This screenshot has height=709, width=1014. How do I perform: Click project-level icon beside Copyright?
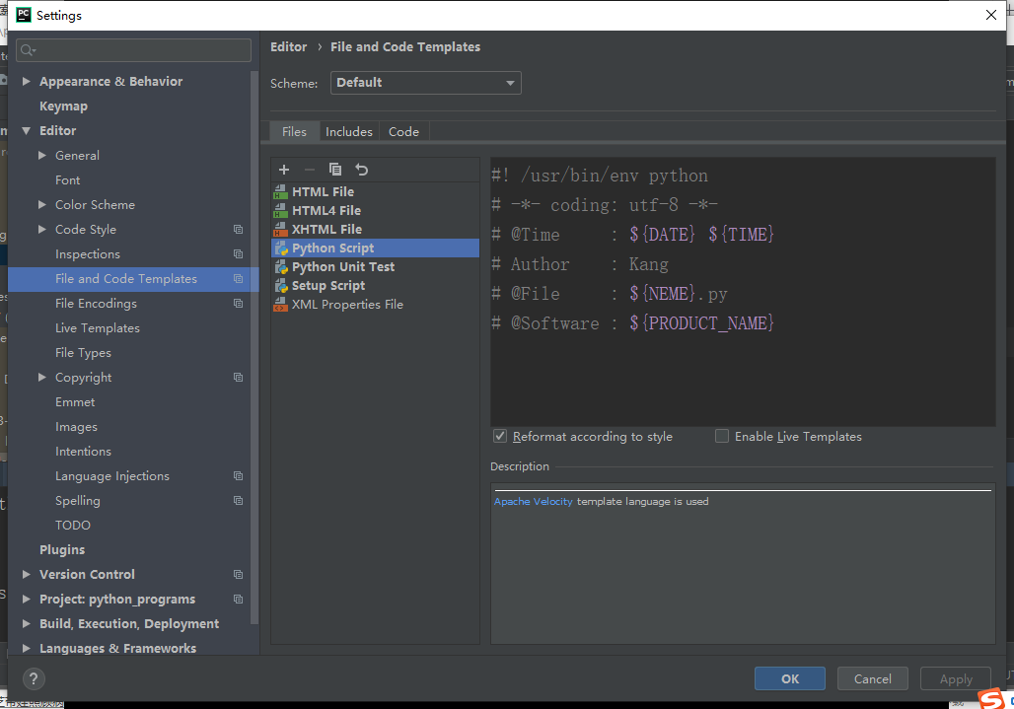[x=238, y=378]
